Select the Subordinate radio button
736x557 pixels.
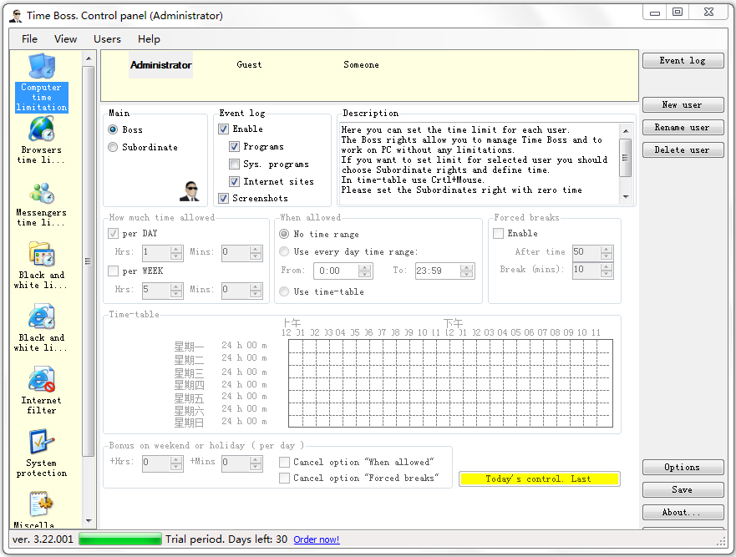coord(113,147)
